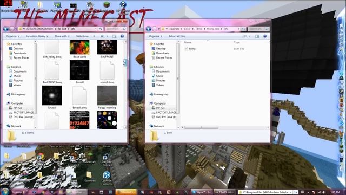The image size is (346, 195).
Task: Click the horizontal scrollbar in flying_cars window
Action: pos(201,127)
